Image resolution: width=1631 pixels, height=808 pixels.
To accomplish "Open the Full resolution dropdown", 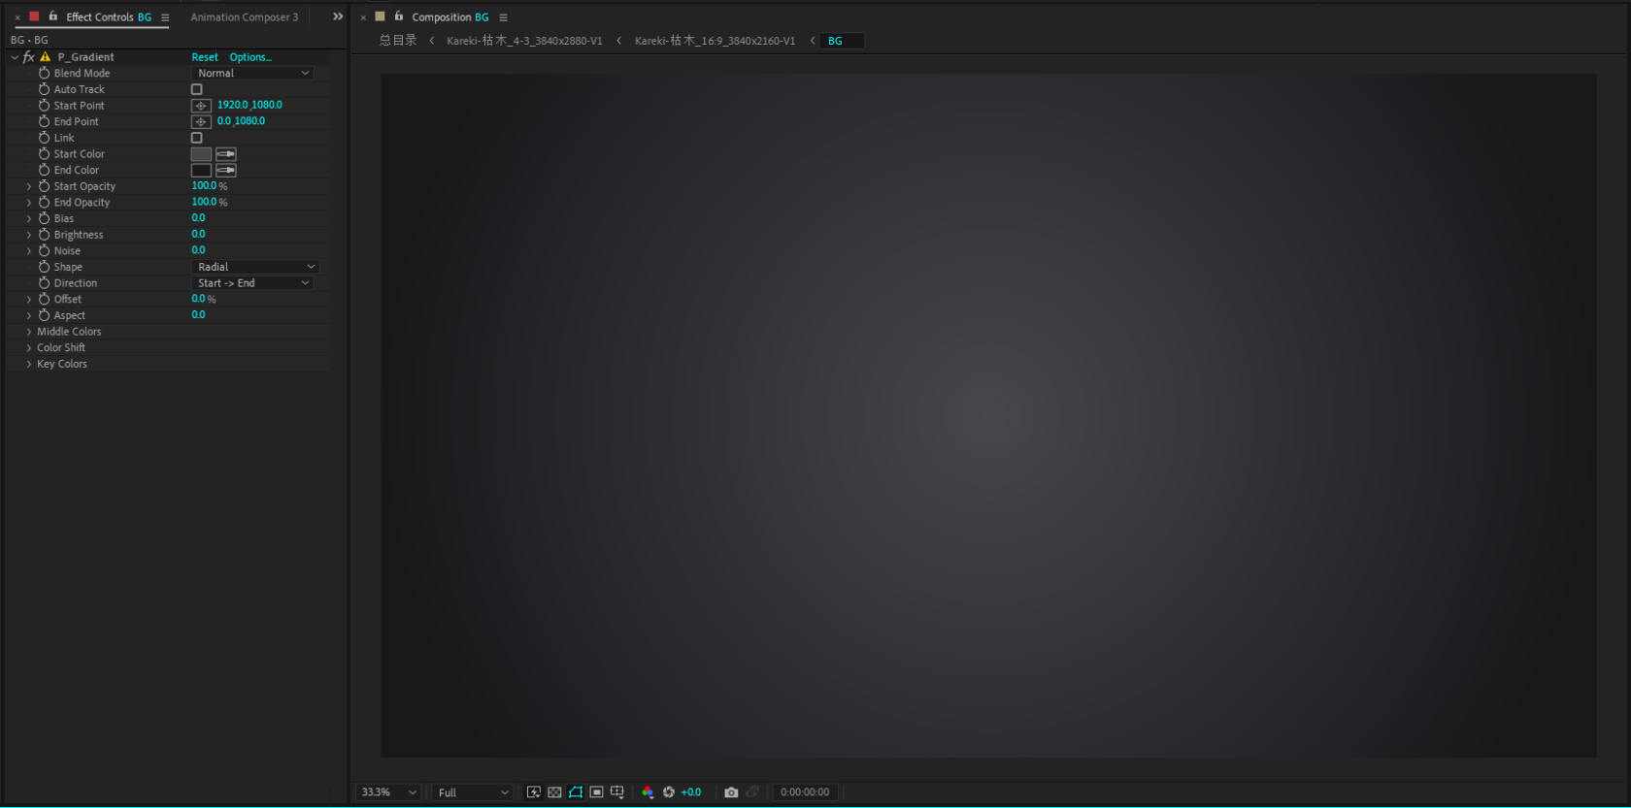I will [x=473, y=792].
